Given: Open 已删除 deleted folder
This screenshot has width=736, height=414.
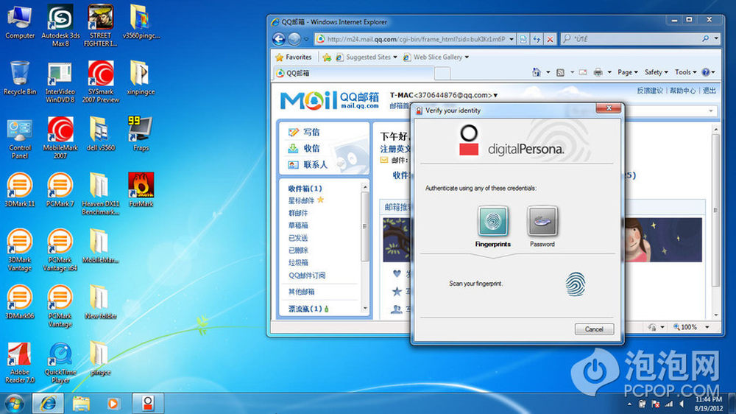Looking at the screenshot, I should pos(298,250).
